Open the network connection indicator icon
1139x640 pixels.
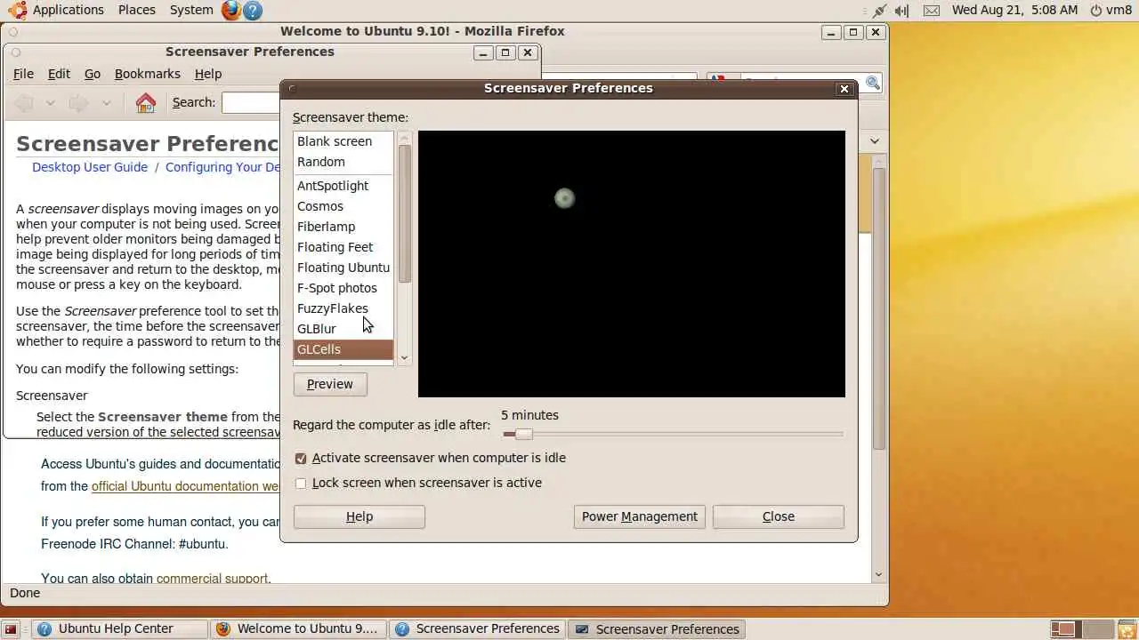tap(879, 11)
